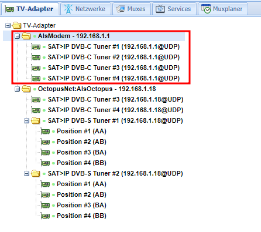Collapse the root TV-Adapter tree node
The image size is (261, 232).
click(8, 25)
